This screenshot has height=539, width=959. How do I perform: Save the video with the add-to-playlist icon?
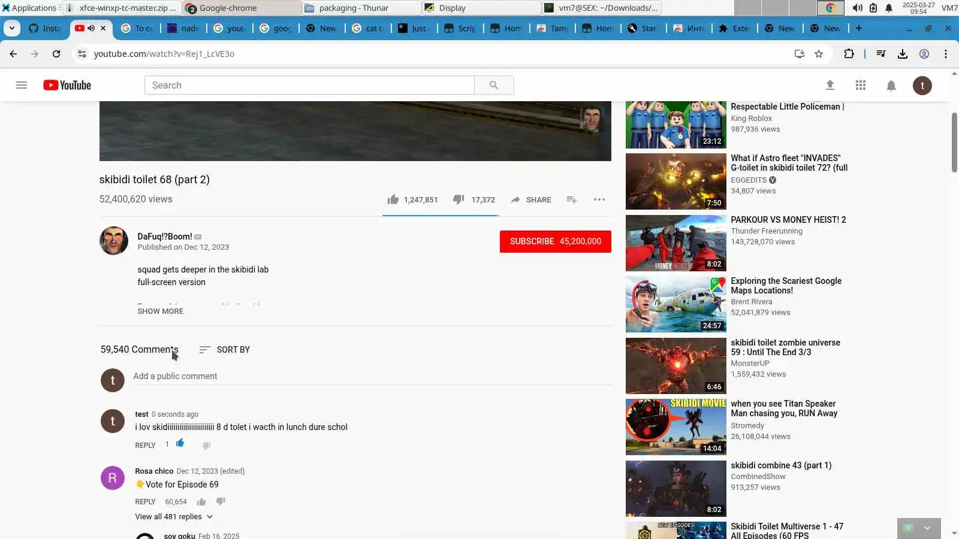point(572,199)
